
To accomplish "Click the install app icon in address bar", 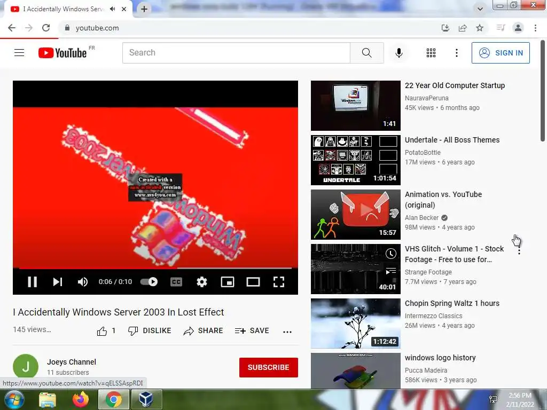I will click(x=445, y=28).
